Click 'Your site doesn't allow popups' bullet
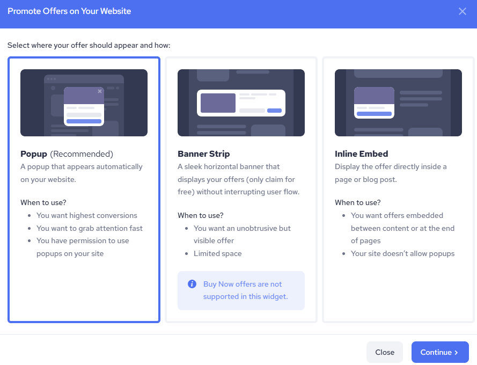Screen dimensions: 477x365 pos(402,253)
